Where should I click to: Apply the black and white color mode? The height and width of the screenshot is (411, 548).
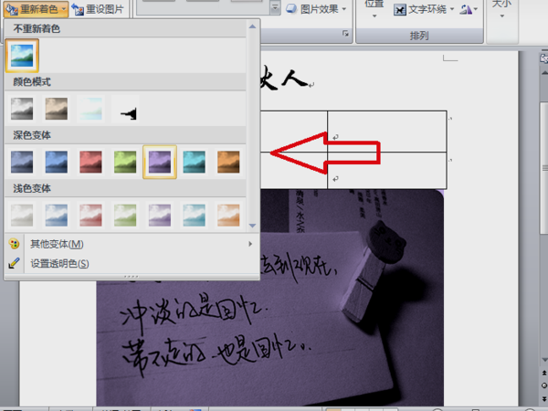click(x=125, y=109)
